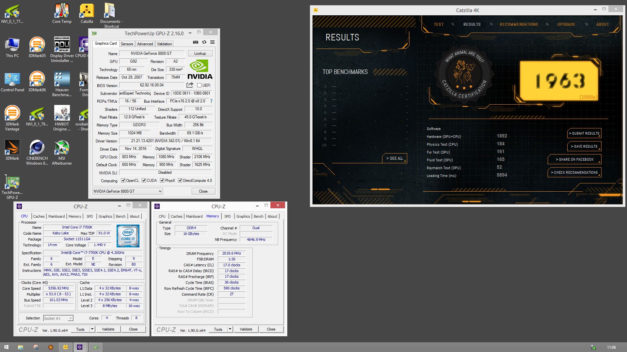Switch to the GPU-Z Sensors tab

click(x=127, y=44)
